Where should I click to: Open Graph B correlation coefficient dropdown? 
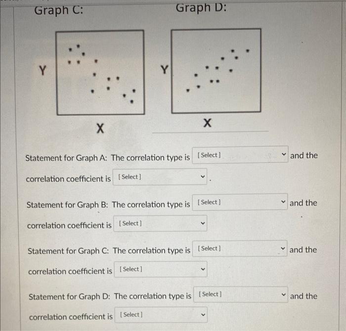(x=160, y=223)
